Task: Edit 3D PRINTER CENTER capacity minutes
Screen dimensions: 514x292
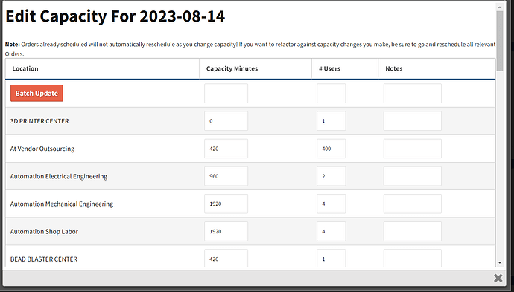Action: (226, 121)
